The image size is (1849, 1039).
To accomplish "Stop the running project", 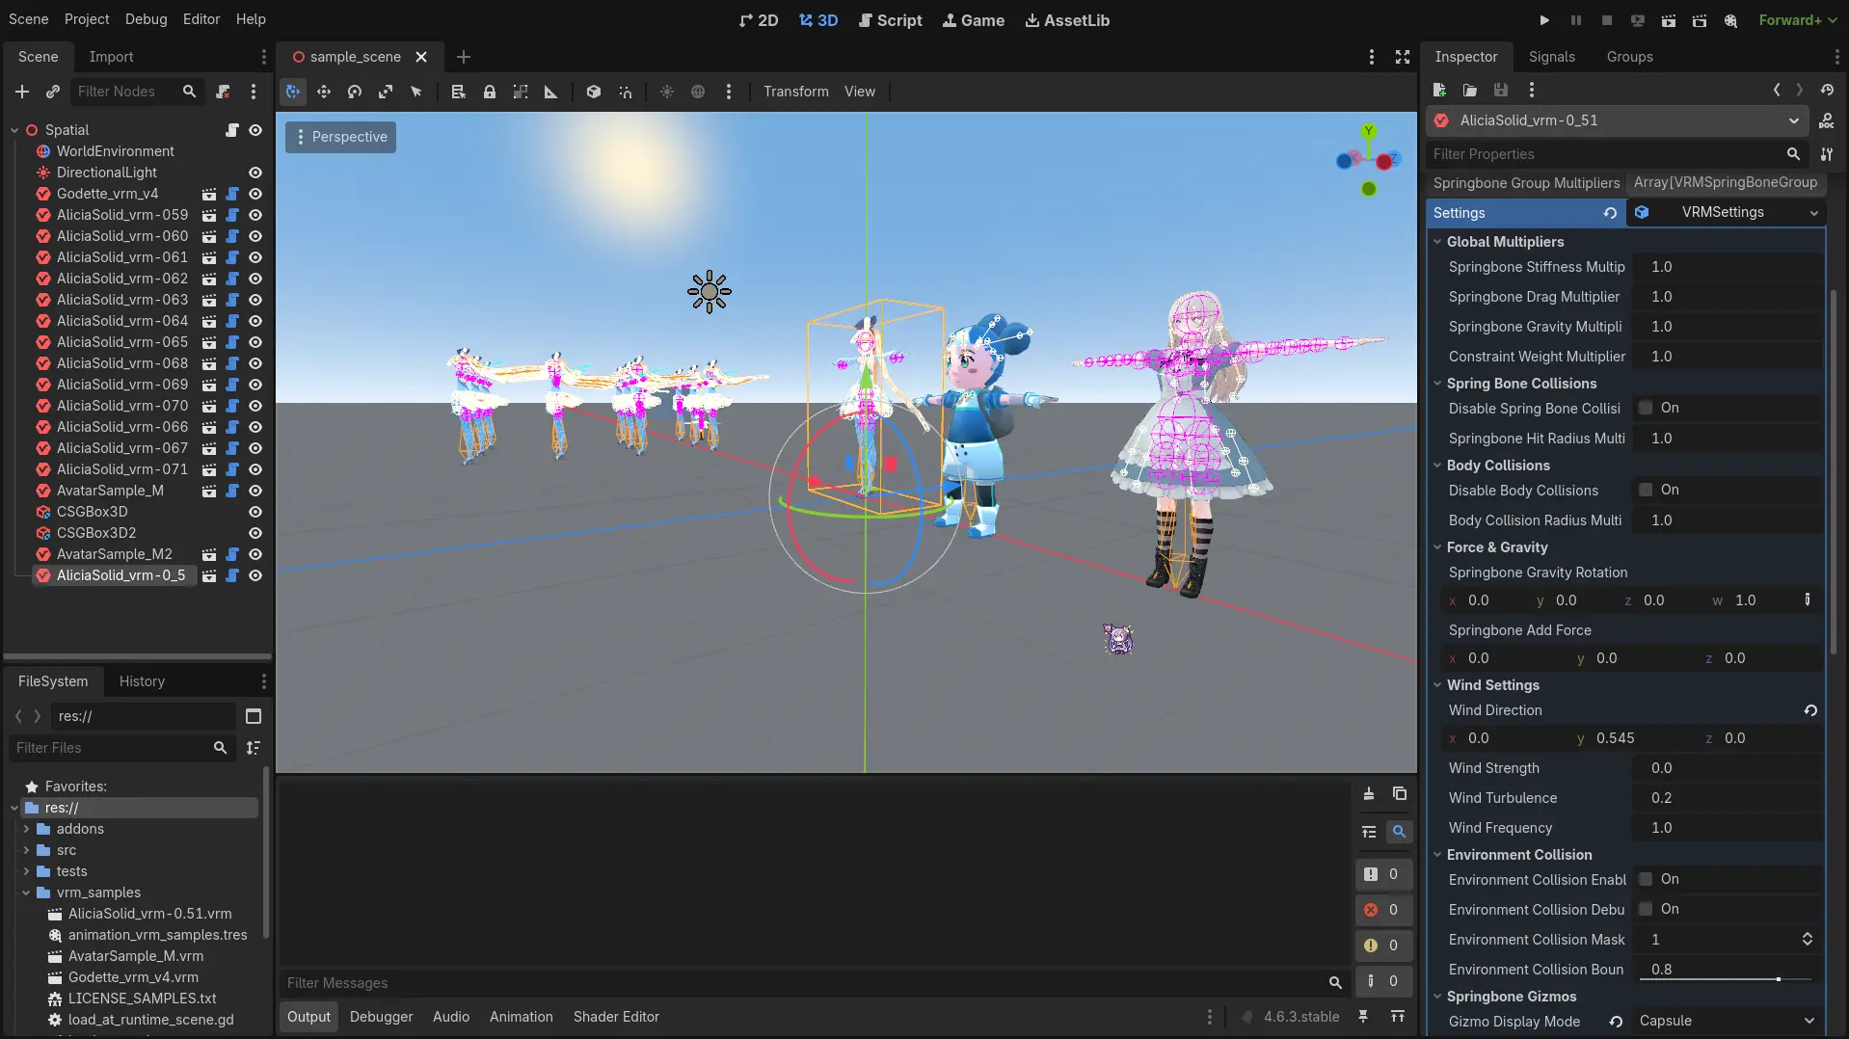I will [x=1607, y=20].
